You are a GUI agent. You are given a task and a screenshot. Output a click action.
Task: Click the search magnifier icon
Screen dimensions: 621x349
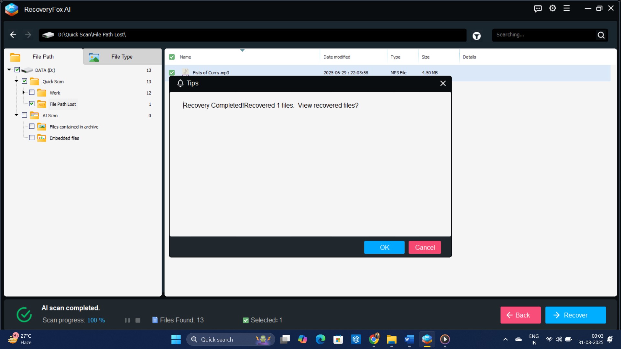click(x=601, y=35)
